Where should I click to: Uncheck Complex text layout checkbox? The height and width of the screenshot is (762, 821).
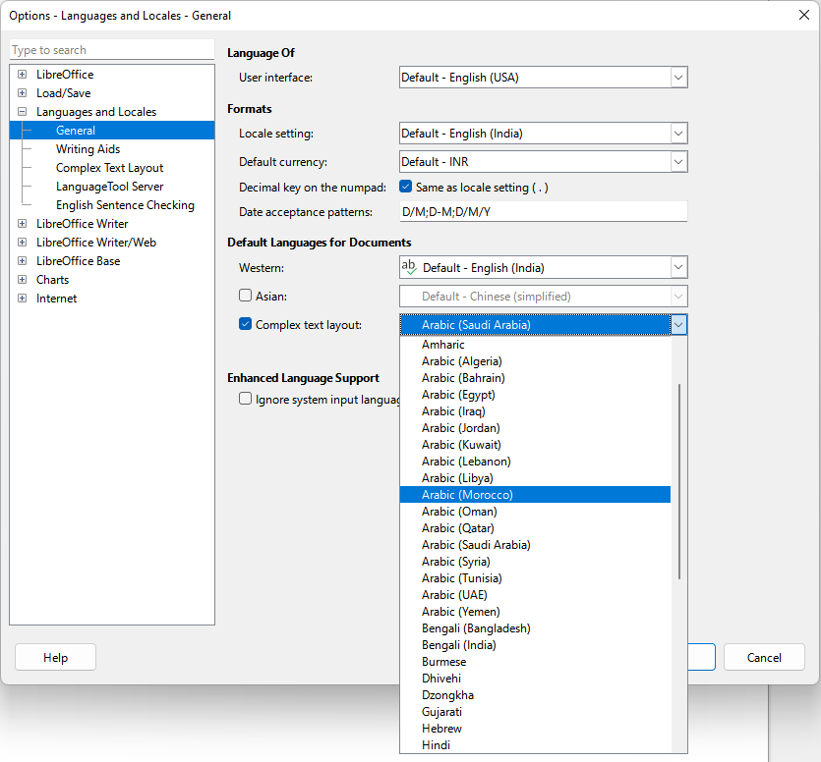[245, 324]
